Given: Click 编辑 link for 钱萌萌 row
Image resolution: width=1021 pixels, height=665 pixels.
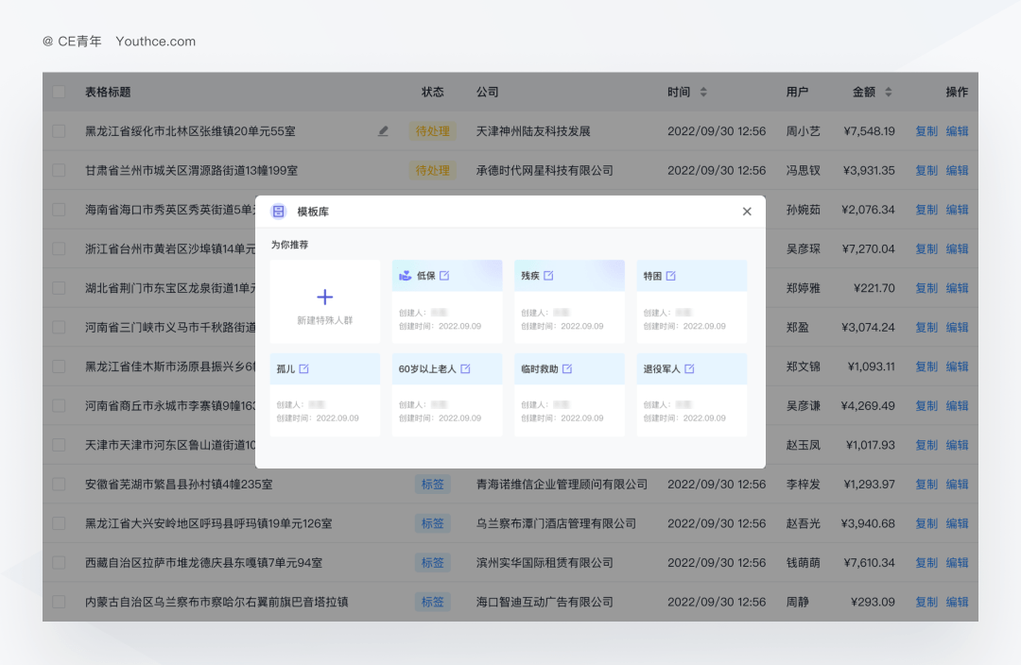Looking at the screenshot, I should click(x=958, y=562).
